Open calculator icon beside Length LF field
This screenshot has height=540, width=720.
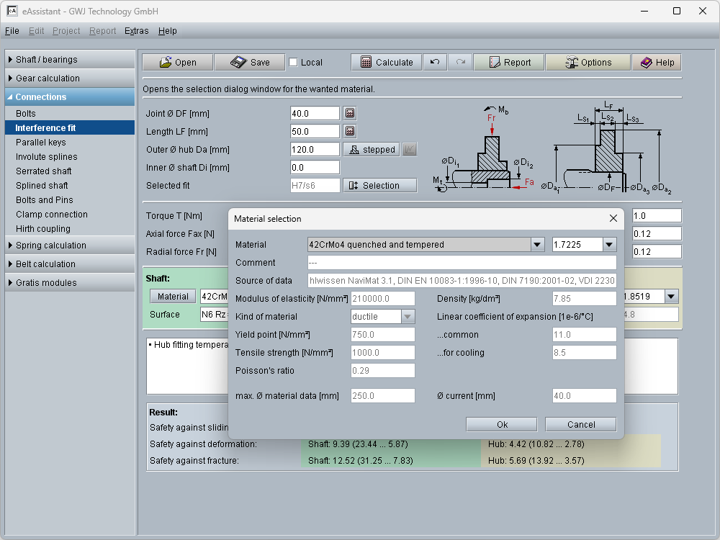coord(350,132)
